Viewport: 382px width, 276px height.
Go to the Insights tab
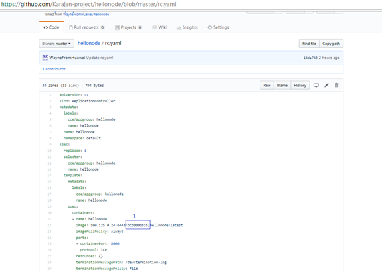pyautogui.click(x=187, y=27)
